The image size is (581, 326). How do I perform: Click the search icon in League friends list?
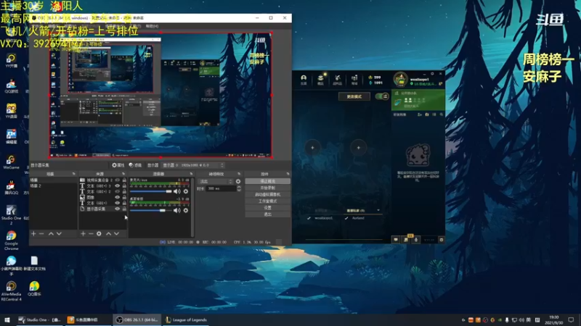442,114
